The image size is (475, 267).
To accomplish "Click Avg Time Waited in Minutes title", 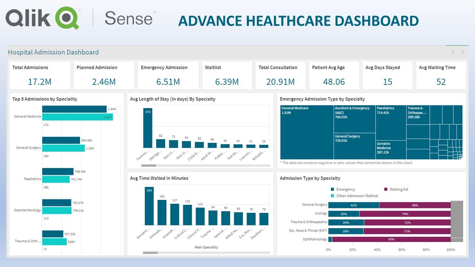I will click(x=159, y=178).
